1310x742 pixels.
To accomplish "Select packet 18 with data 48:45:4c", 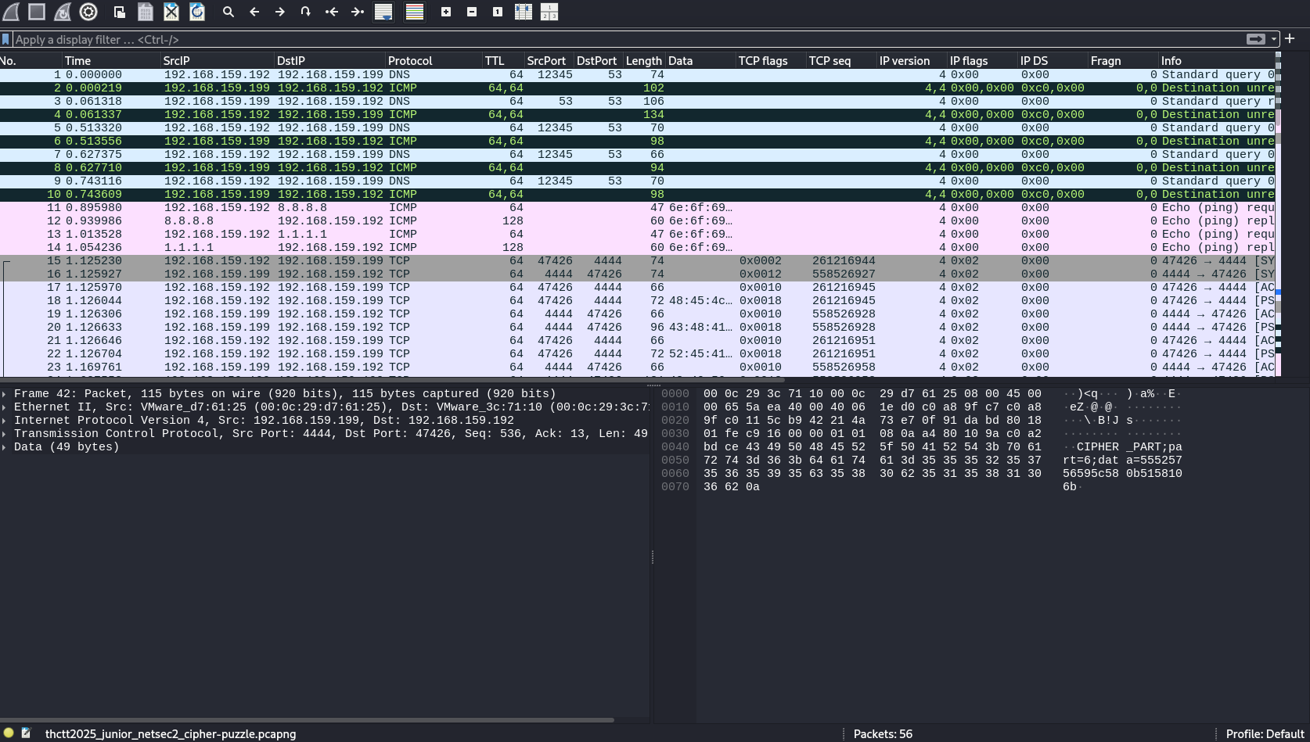I will tap(637, 301).
